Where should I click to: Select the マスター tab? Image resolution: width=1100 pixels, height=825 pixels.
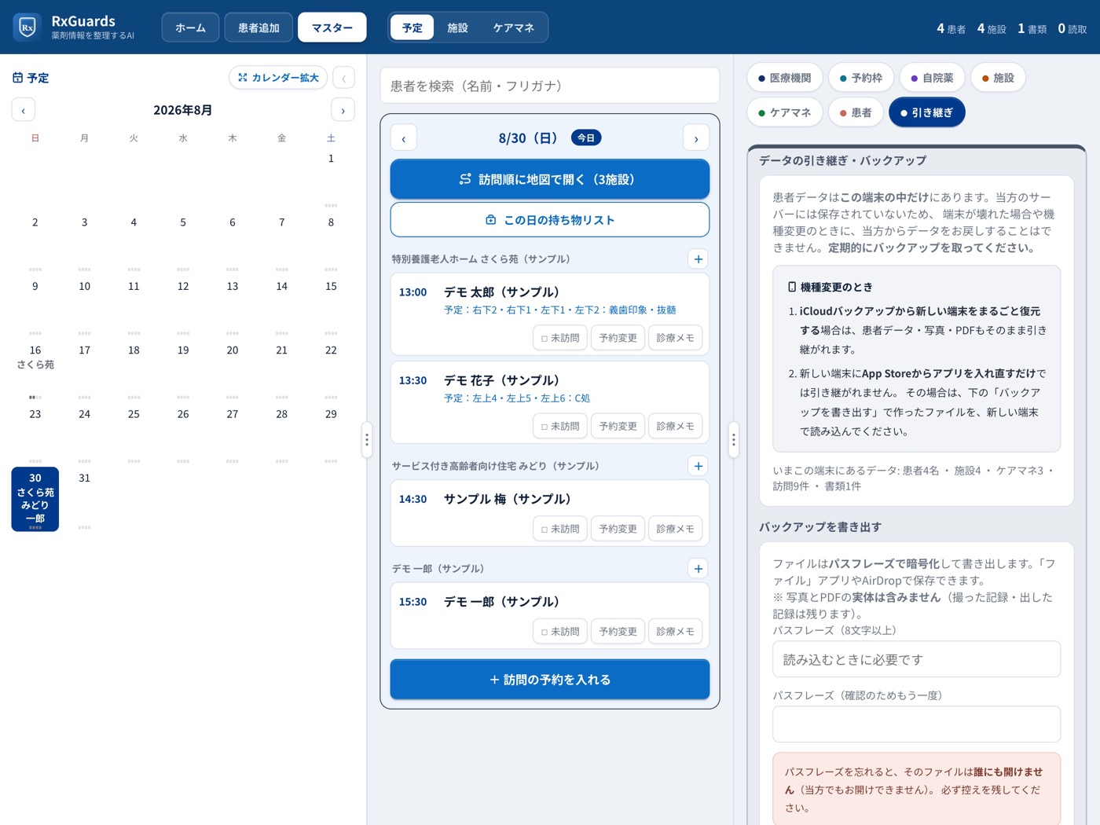click(x=332, y=27)
